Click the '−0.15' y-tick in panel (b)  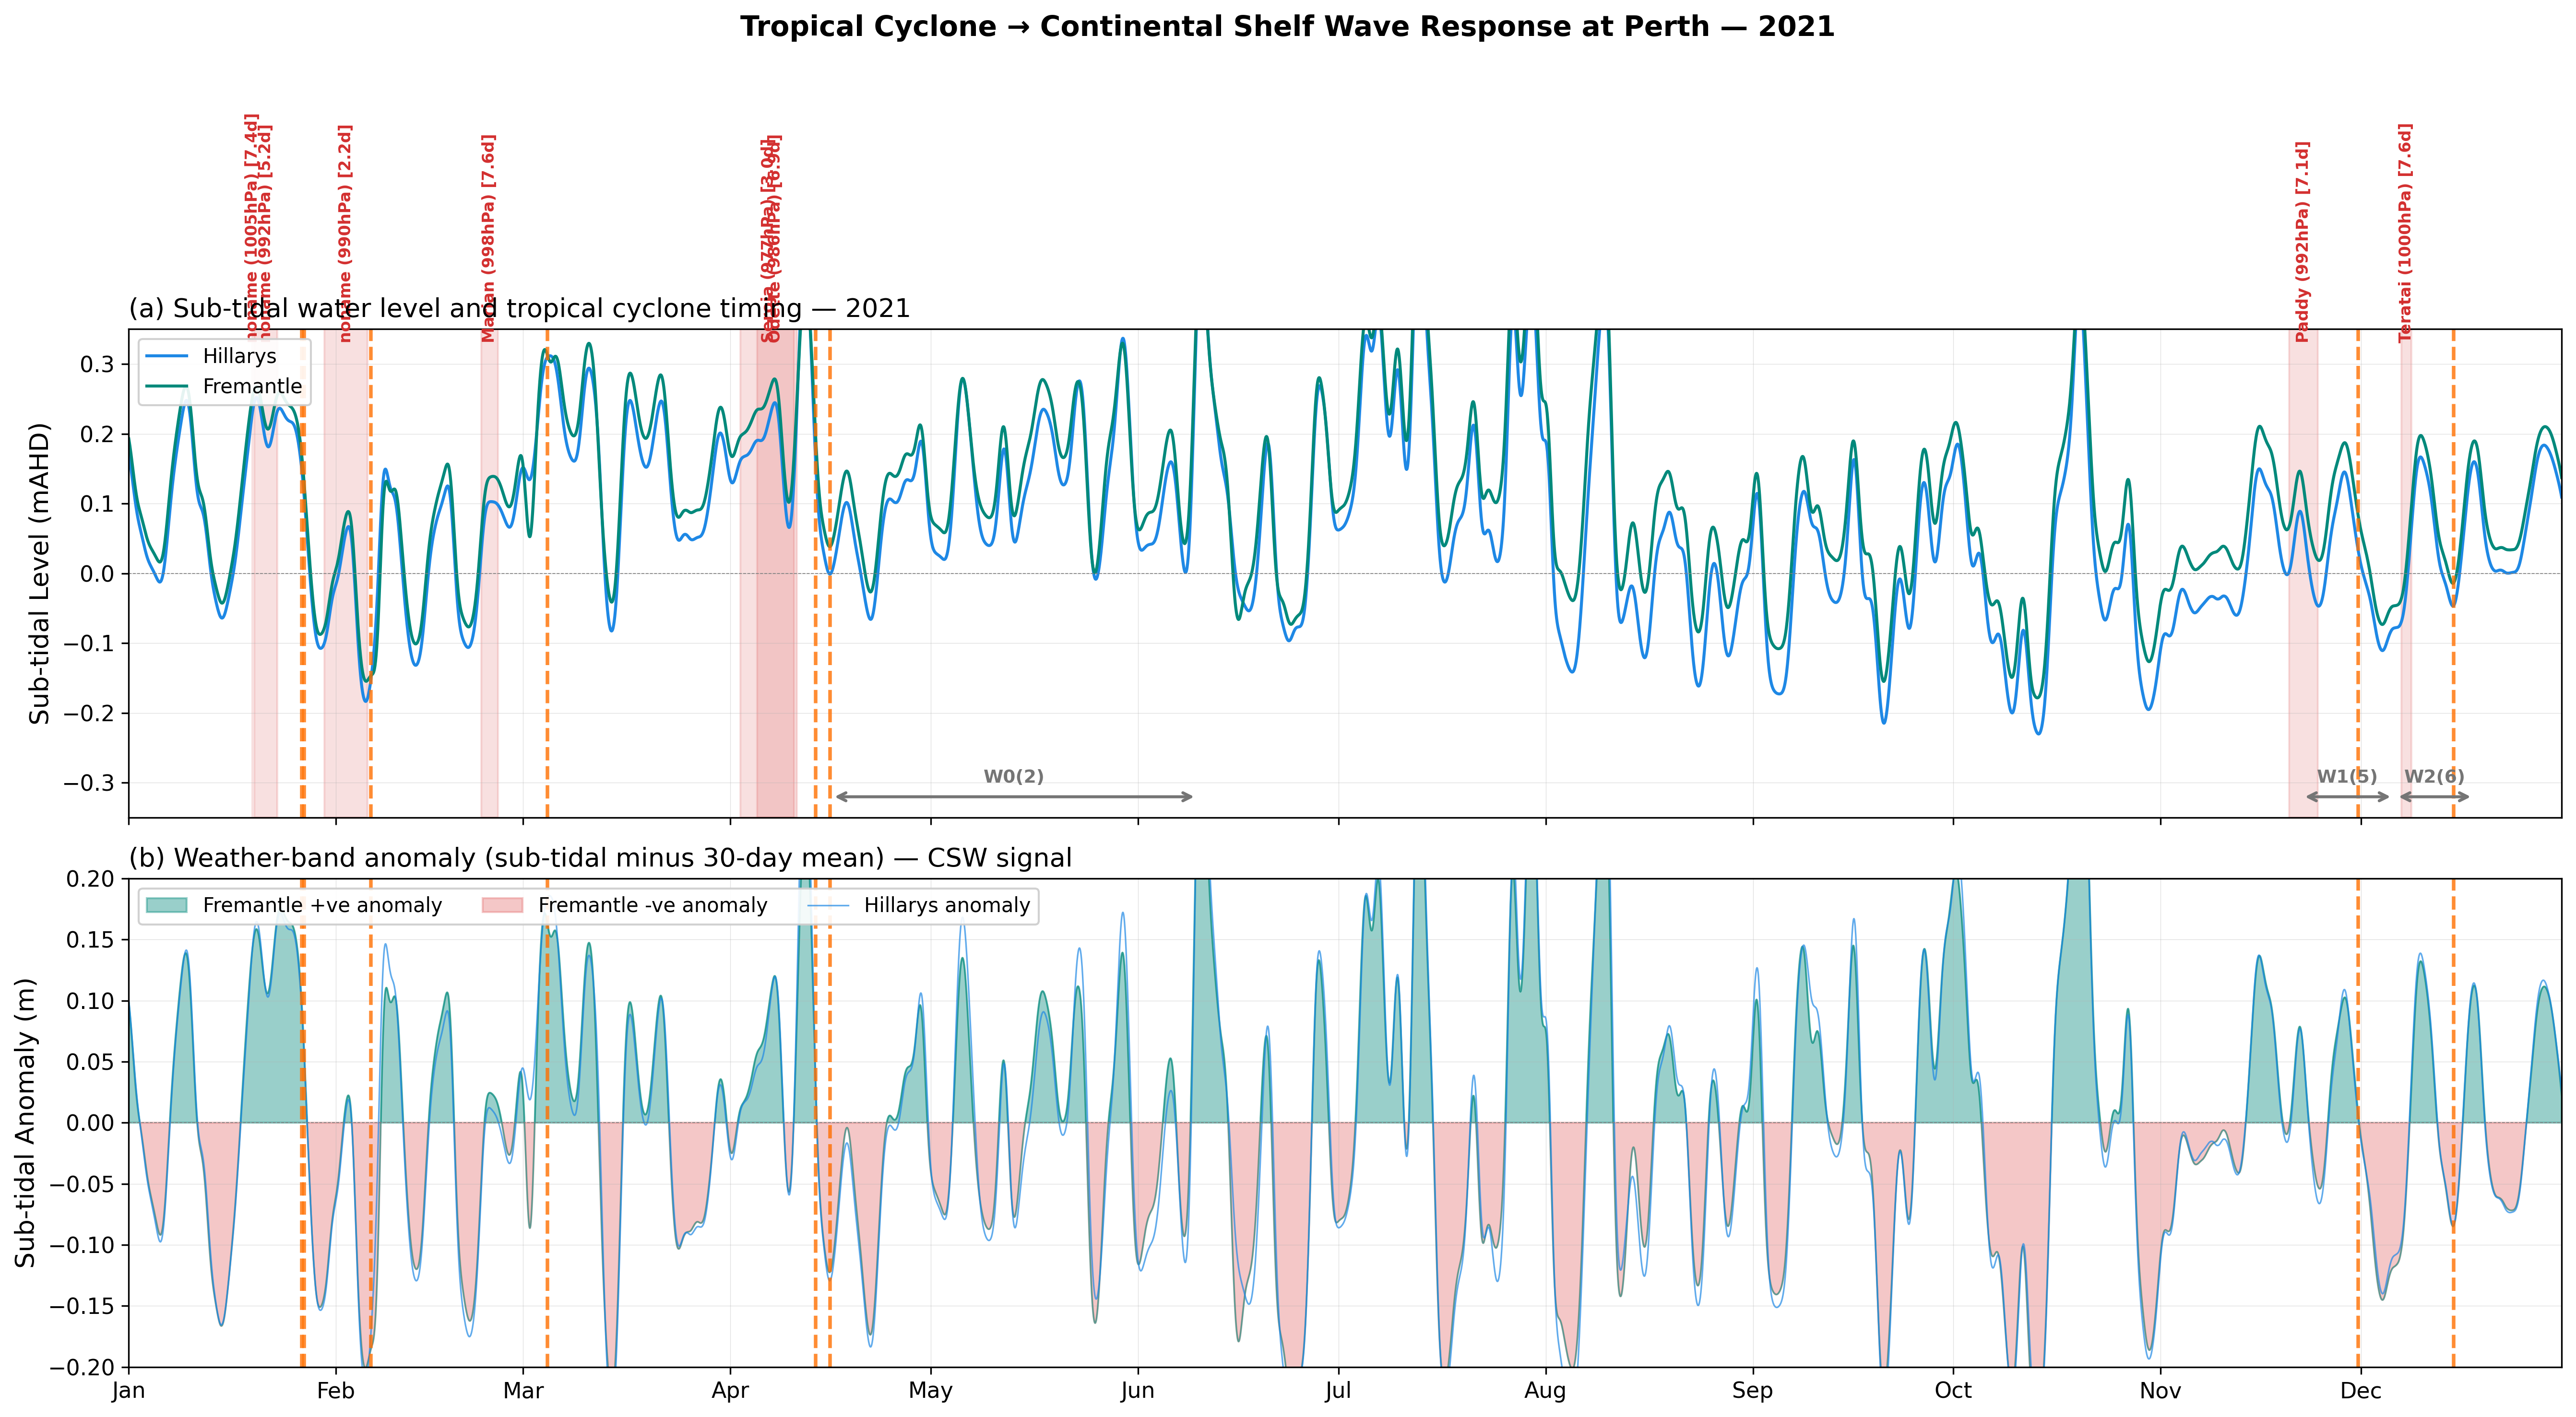point(82,1306)
